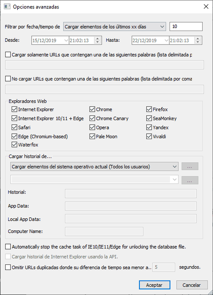
Task: Check 'Omitir URLs duplicadas' option
Action: [x=8, y=267]
